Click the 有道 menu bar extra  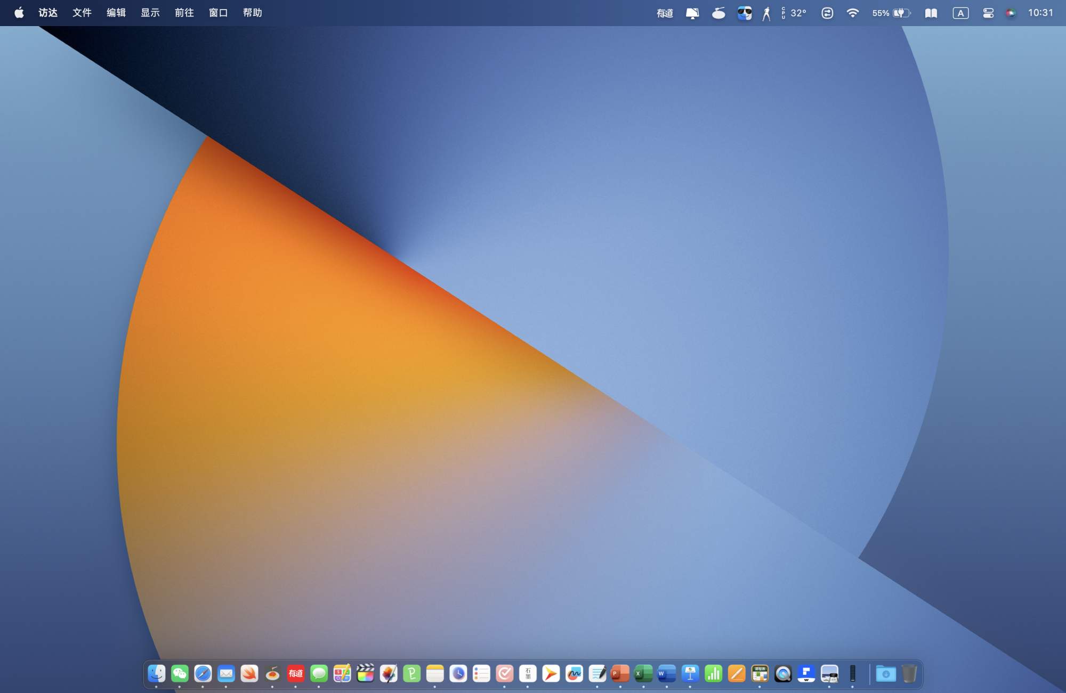665,13
